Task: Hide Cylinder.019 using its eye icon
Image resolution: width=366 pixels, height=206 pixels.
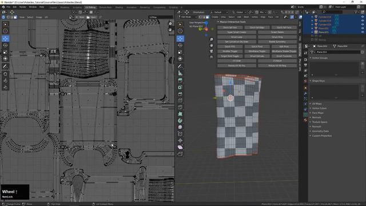Action: click(363, 21)
